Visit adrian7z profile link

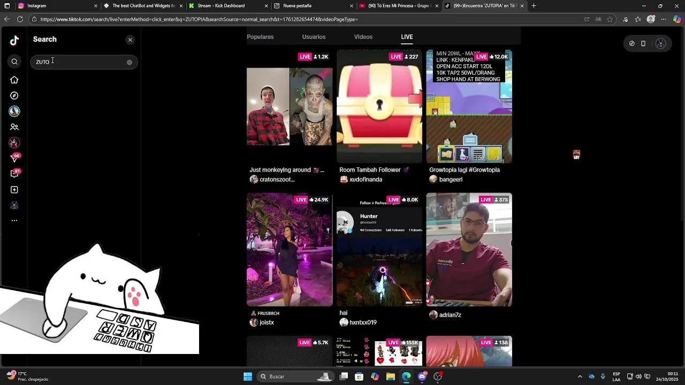(450, 315)
